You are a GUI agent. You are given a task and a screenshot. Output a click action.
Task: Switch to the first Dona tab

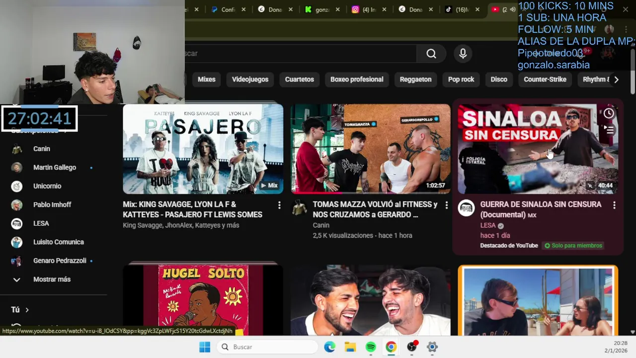(x=275, y=9)
